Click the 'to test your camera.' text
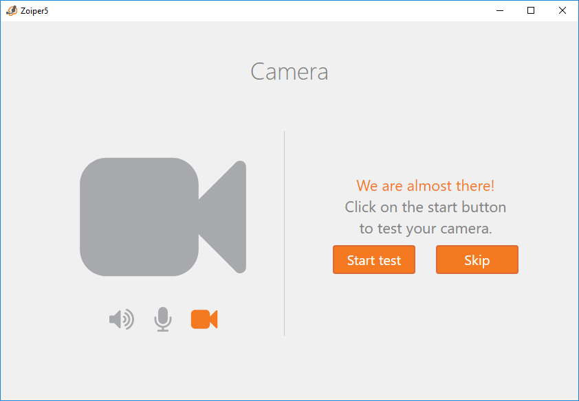The width and height of the screenshot is (579, 401). click(x=425, y=229)
